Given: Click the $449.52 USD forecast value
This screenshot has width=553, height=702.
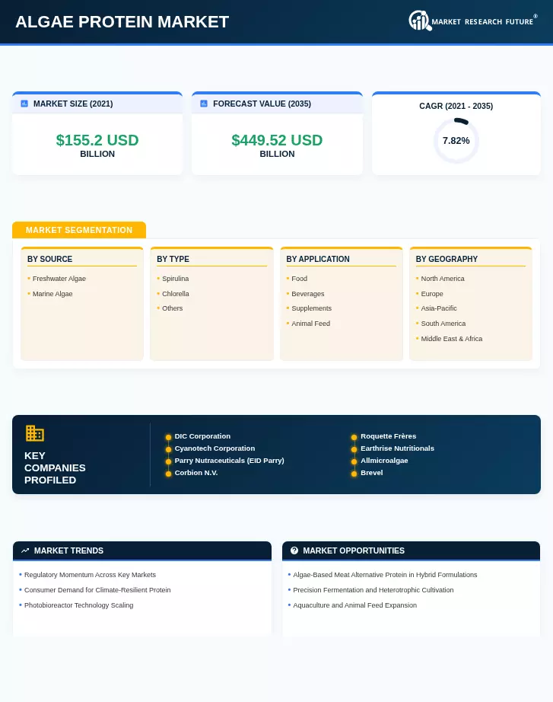Looking at the screenshot, I should point(277,140).
